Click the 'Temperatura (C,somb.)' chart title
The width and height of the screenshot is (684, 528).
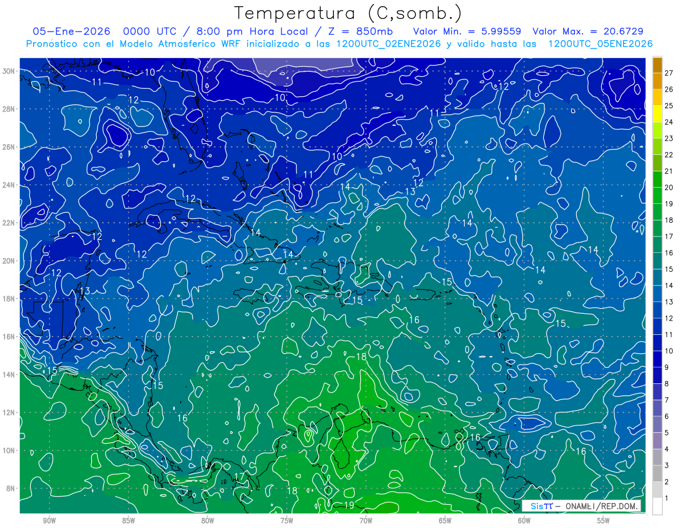348,14
